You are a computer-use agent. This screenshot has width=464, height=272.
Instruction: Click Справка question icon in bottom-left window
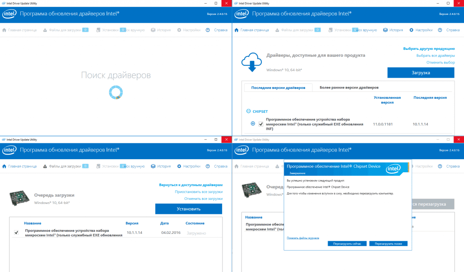208,166
